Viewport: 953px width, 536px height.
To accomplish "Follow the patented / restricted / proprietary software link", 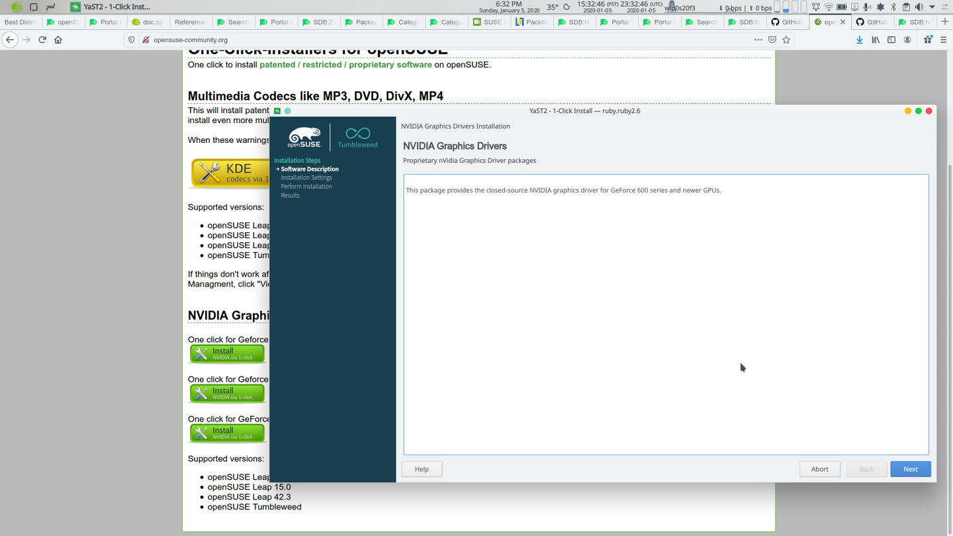I will 345,65.
